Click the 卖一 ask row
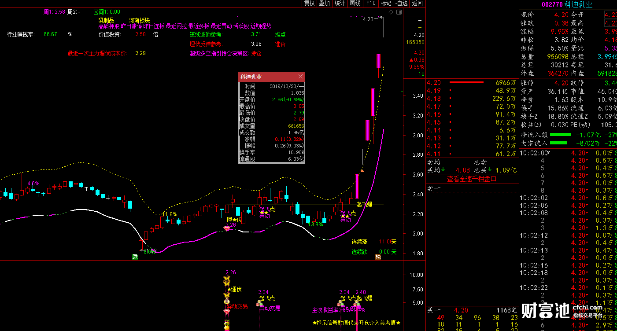 click(x=472, y=188)
